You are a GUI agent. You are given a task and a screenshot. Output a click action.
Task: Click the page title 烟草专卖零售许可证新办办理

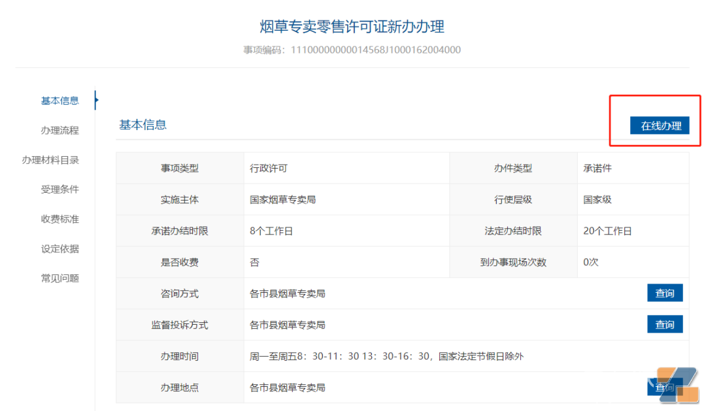[x=352, y=27]
